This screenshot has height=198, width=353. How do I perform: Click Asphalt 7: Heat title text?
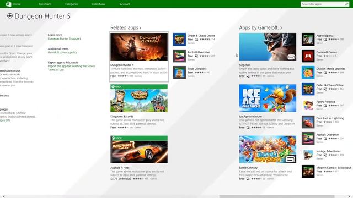point(120,168)
